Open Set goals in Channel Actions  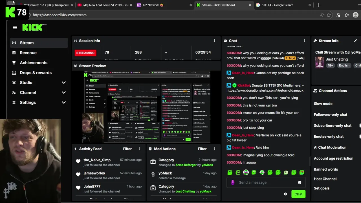click(x=322, y=188)
